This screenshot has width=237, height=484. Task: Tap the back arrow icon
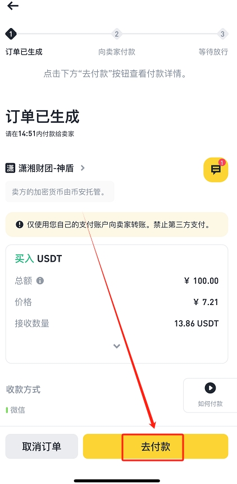12,6
